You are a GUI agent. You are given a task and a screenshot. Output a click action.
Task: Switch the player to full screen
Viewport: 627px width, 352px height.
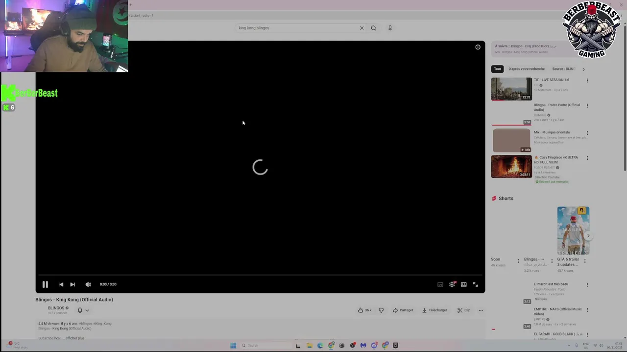click(475, 285)
